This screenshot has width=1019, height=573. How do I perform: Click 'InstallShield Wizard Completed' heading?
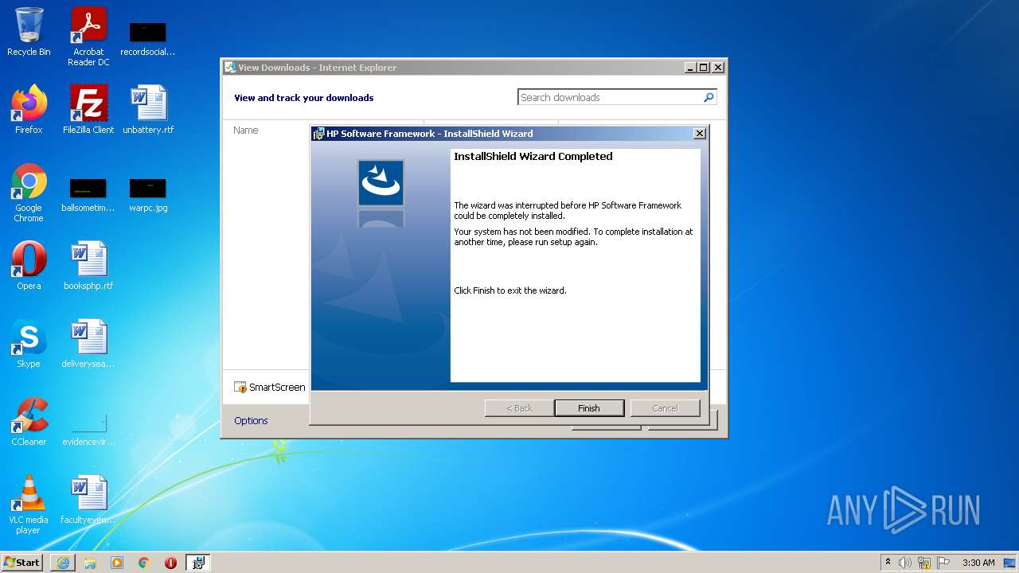click(533, 157)
